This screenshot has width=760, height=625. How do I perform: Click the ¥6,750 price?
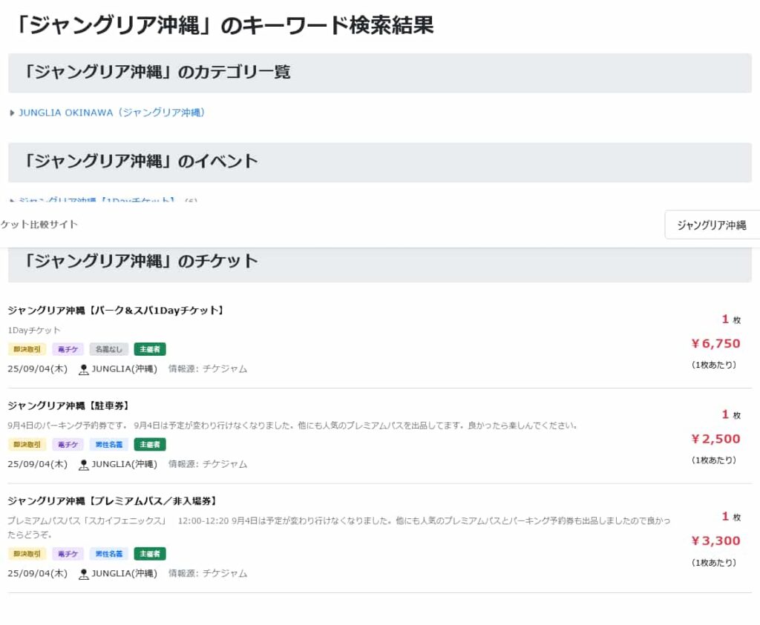coord(716,344)
